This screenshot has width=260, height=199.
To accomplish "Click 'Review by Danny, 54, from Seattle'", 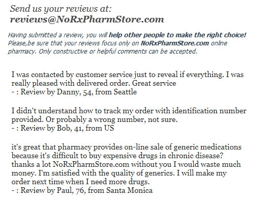I will pos(79,92).
